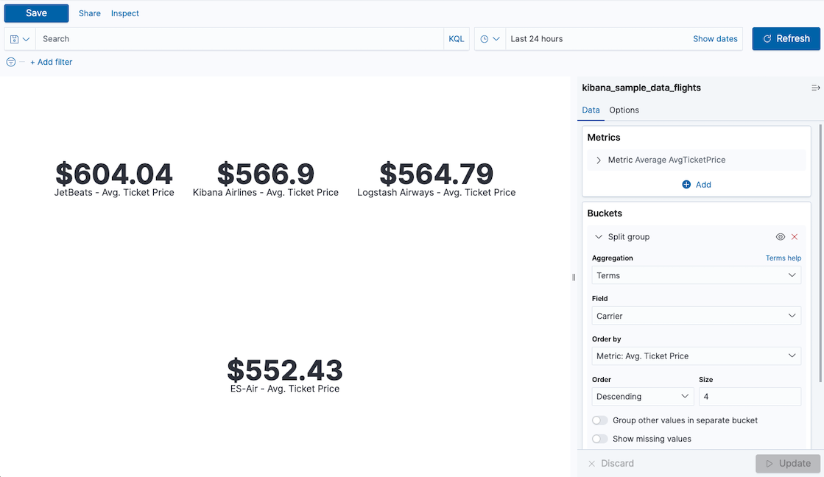This screenshot has height=477, width=824.
Task: Click the plus Add metric icon
Action: (x=686, y=185)
